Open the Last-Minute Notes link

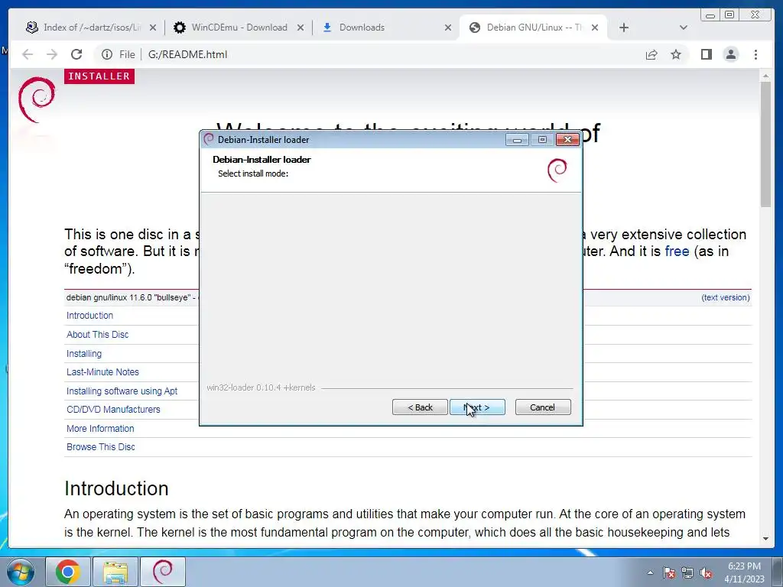[103, 372]
